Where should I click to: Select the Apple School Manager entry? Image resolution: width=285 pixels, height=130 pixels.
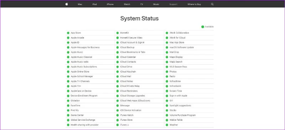82,76
